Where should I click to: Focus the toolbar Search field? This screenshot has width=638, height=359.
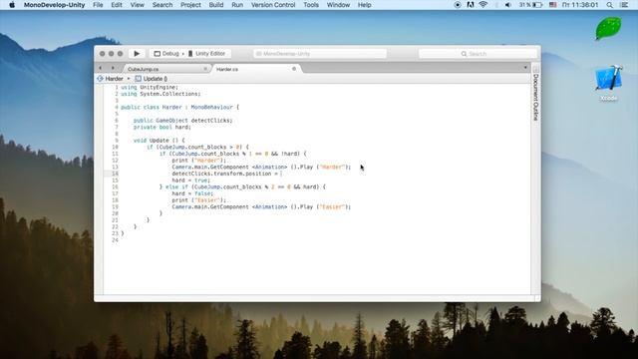[478, 53]
